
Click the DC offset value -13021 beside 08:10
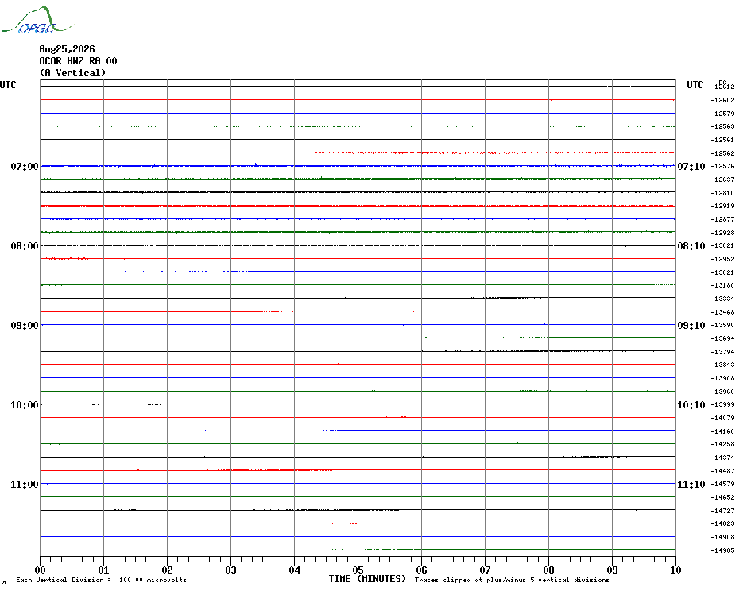(722, 245)
